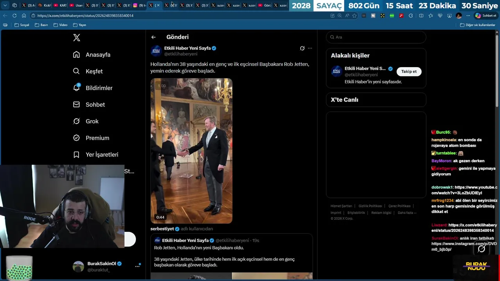This screenshot has width=500, height=281.
Task: Open browser settings three dots
Action: pyautogui.click(x=468, y=16)
